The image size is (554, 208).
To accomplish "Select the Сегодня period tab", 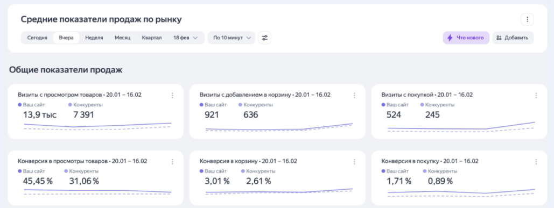I will (37, 38).
